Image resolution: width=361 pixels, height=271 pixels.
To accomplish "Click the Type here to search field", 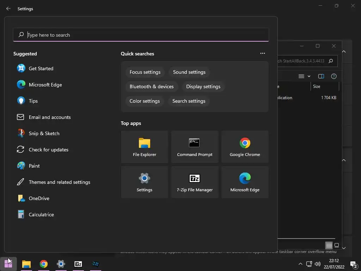I will point(141,35).
